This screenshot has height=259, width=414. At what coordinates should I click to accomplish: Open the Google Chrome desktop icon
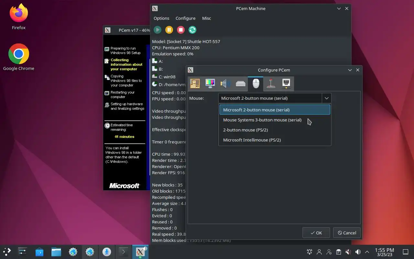point(19,57)
